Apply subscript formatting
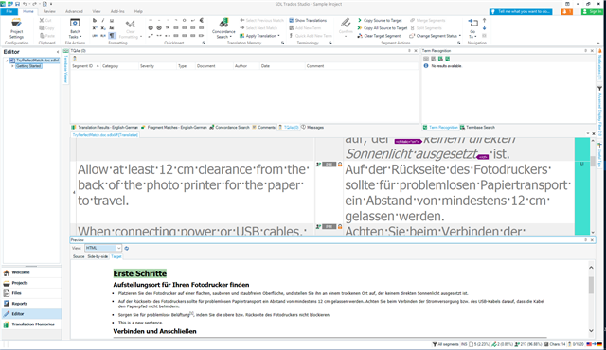Image resolution: width=606 pixels, height=350 pixels. (103, 27)
